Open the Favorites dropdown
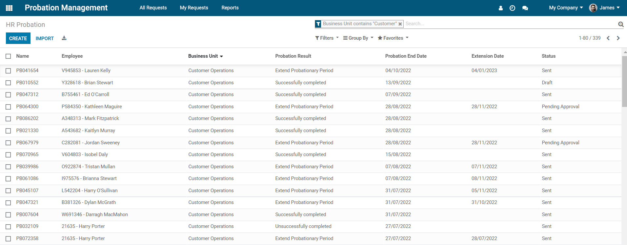The image size is (627, 245). [x=393, y=38]
